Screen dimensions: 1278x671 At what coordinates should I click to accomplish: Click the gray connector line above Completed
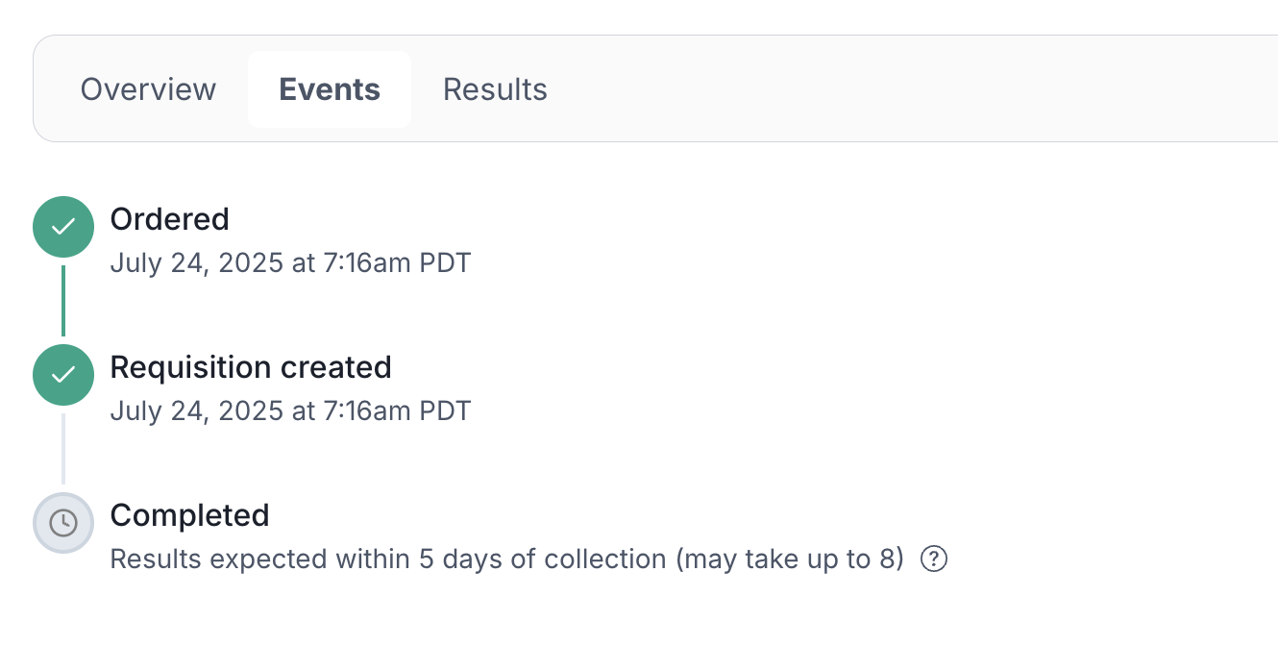pos(63,449)
